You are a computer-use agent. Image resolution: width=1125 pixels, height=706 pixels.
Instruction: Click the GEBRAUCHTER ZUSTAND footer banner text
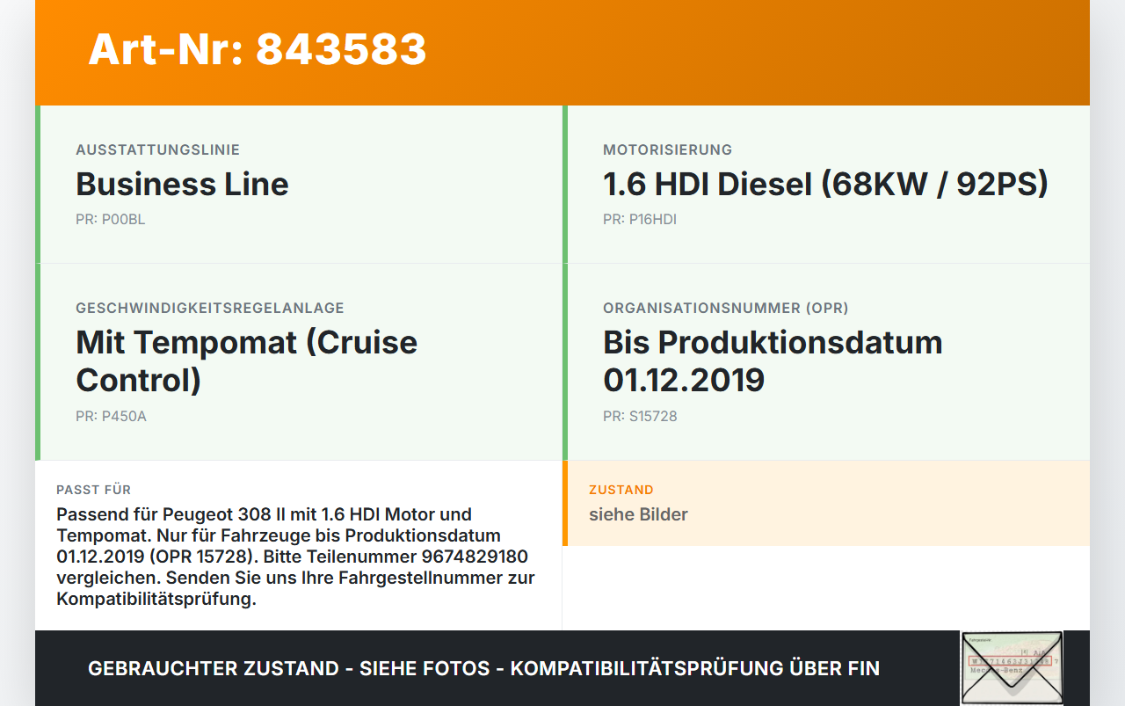tap(483, 668)
